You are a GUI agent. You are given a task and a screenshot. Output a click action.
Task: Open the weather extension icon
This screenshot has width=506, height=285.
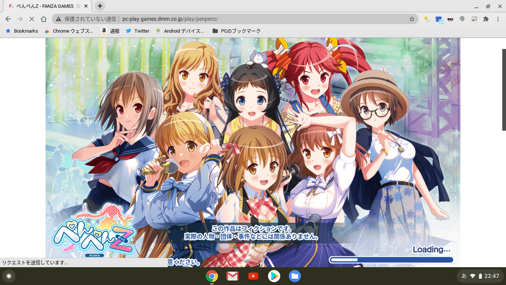click(x=427, y=19)
